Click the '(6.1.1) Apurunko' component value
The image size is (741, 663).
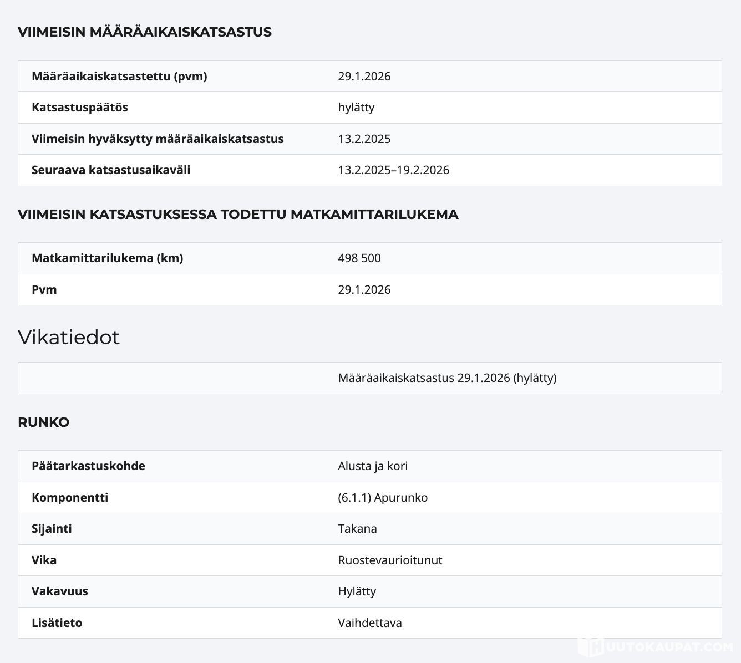click(383, 498)
